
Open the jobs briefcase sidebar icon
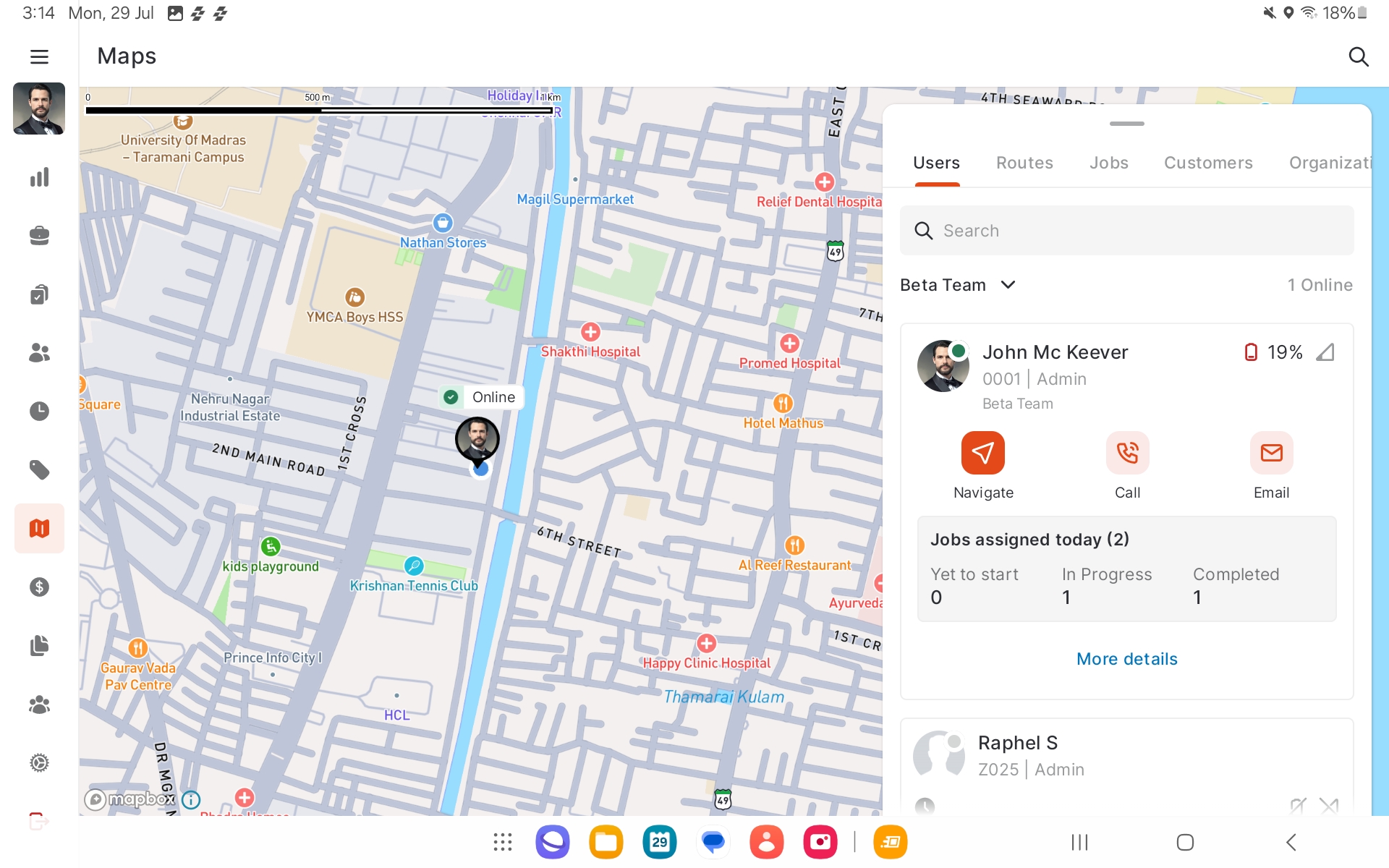coord(39,236)
